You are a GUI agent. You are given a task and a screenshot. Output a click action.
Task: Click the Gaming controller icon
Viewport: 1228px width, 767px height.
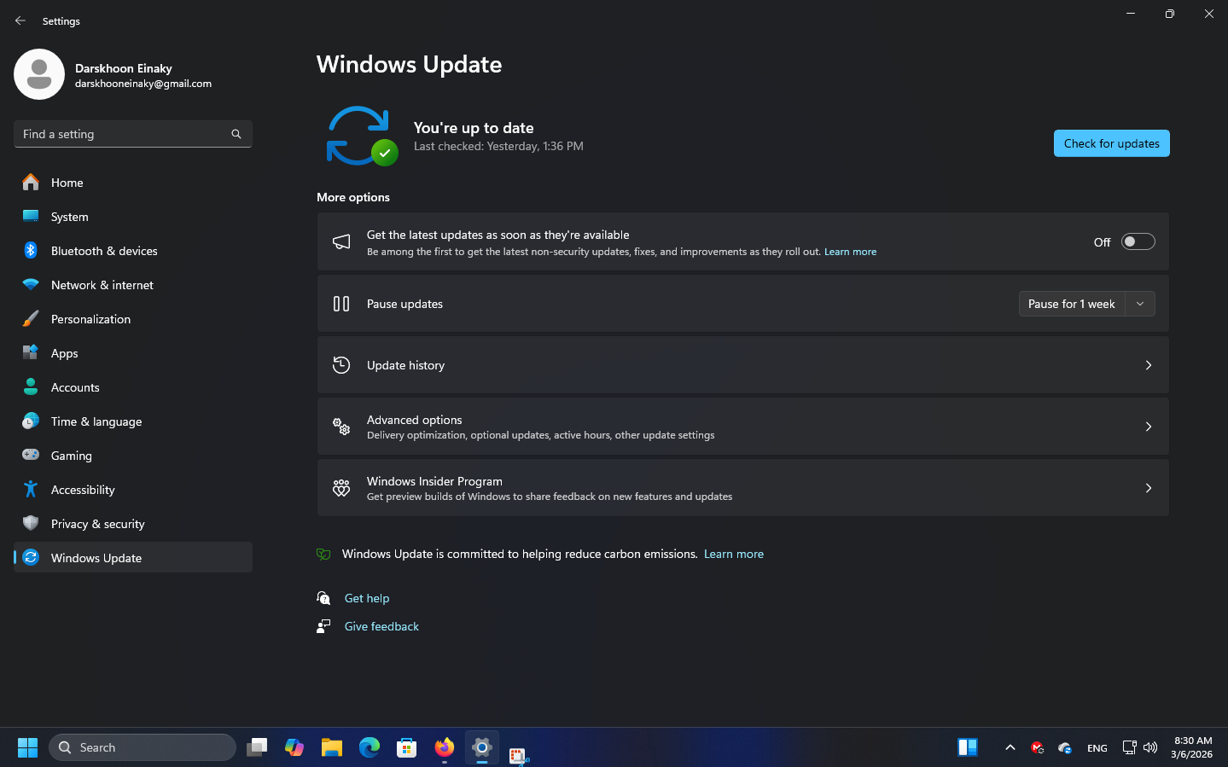pyautogui.click(x=31, y=455)
